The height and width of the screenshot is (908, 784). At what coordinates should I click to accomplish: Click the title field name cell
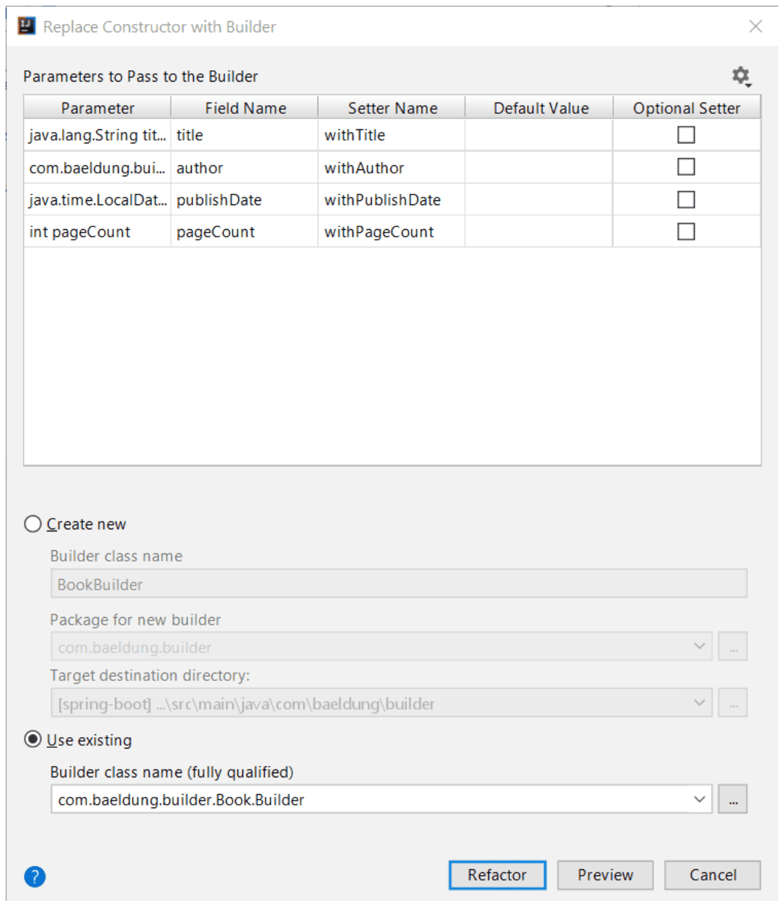244,135
